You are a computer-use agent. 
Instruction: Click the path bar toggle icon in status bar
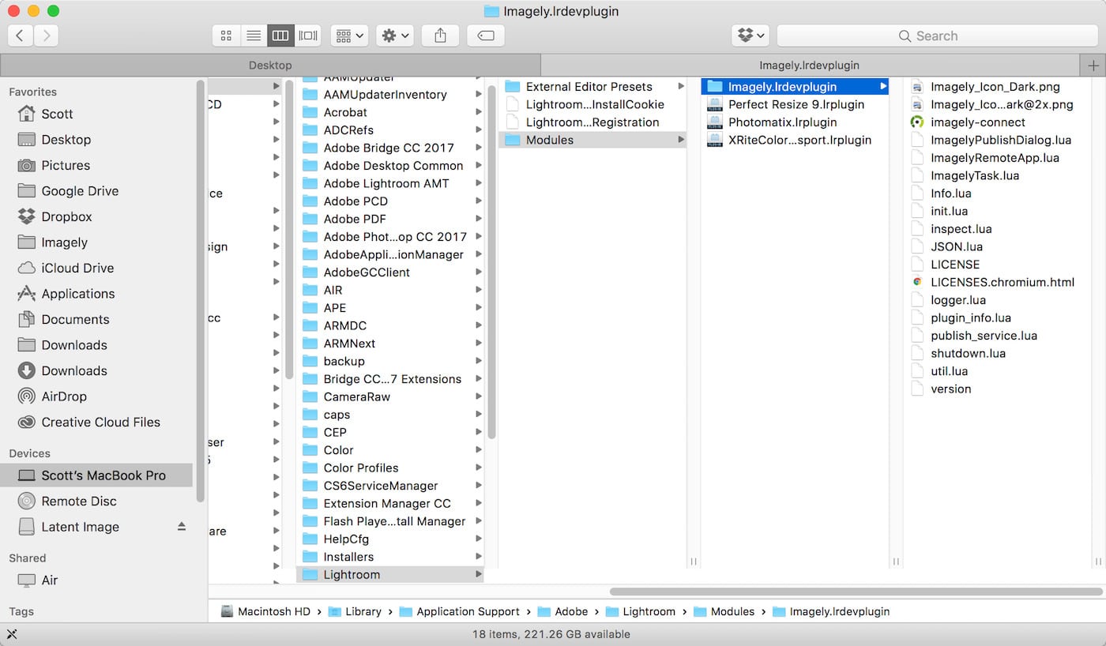[12, 634]
